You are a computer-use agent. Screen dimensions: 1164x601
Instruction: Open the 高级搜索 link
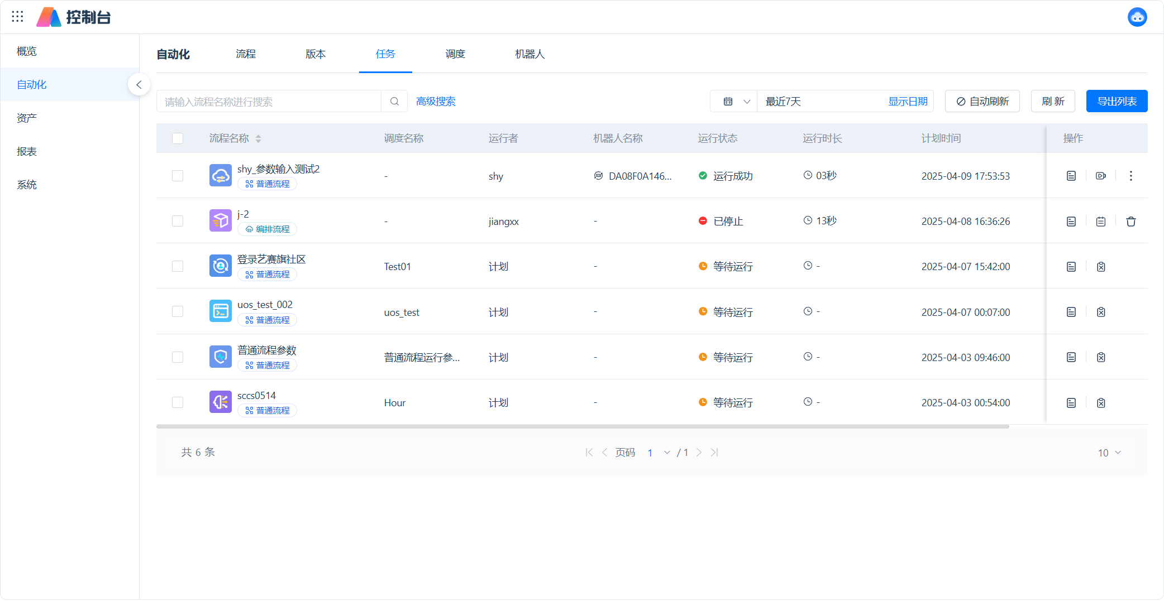click(436, 102)
